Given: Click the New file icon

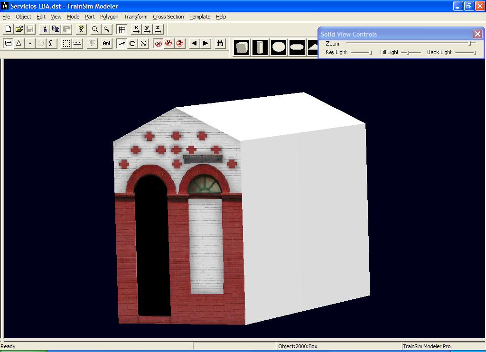Looking at the screenshot, I should point(8,29).
